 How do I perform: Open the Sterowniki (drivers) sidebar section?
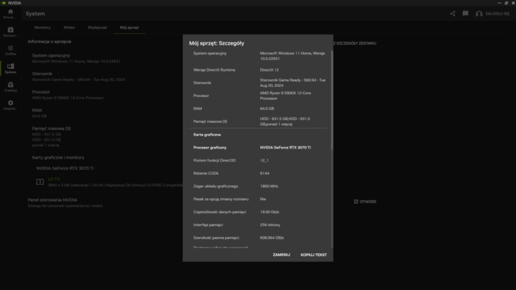click(x=10, y=32)
